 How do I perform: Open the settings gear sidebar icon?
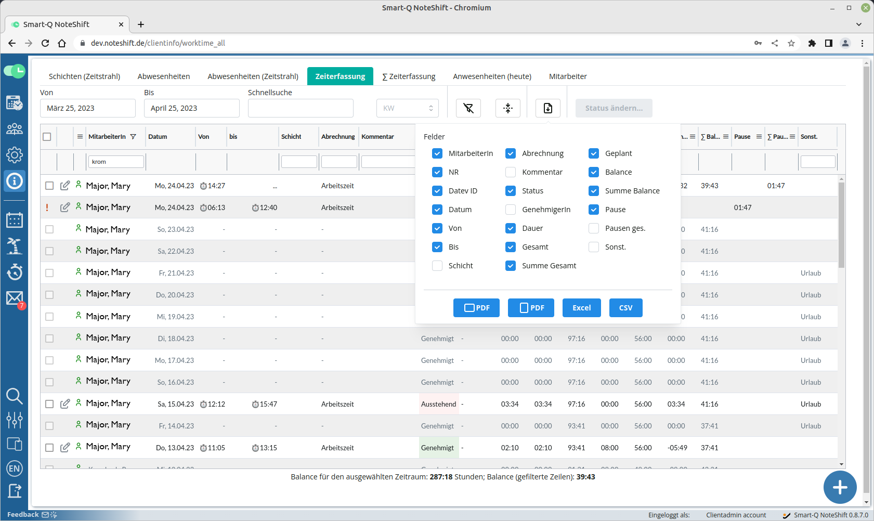click(14, 154)
